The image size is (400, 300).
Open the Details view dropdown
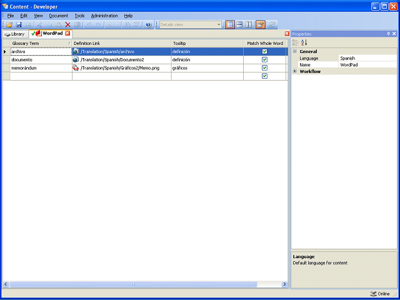point(219,25)
